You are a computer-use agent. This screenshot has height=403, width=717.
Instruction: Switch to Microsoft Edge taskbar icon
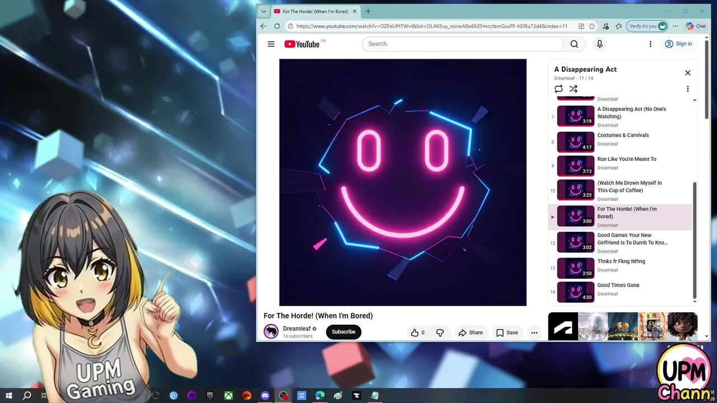pyautogui.click(x=320, y=396)
